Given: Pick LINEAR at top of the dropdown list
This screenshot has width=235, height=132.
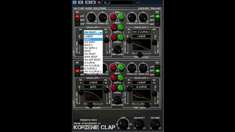Looking at the screenshot, I should pos(93,36).
